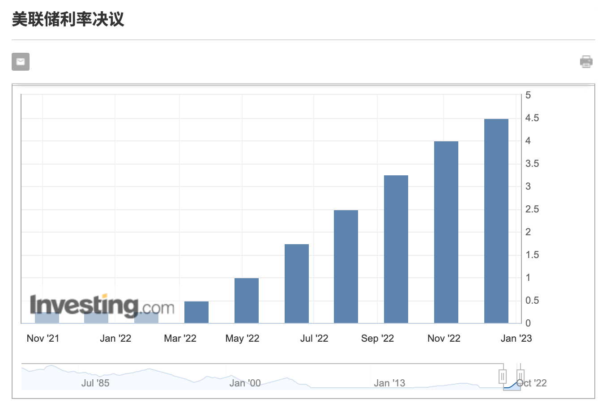The image size is (606, 407).
Task: Click the 2.5 y-axis label
Action: pos(532,209)
